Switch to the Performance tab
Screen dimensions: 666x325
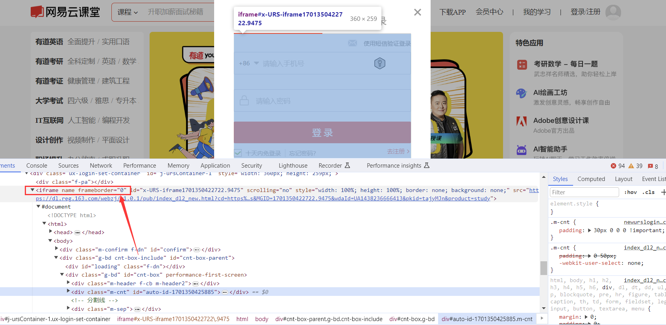click(x=140, y=166)
